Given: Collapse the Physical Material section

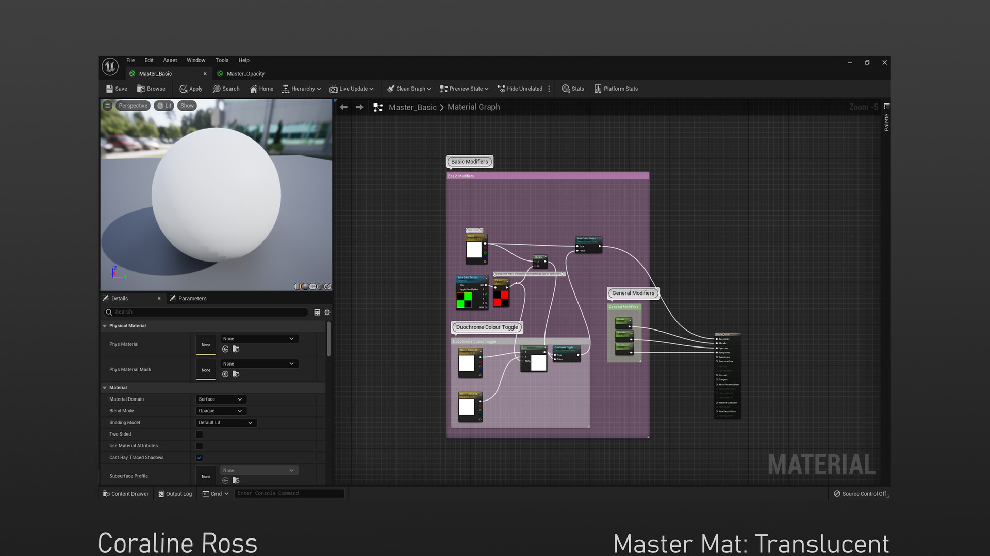Looking at the screenshot, I should (x=105, y=326).
